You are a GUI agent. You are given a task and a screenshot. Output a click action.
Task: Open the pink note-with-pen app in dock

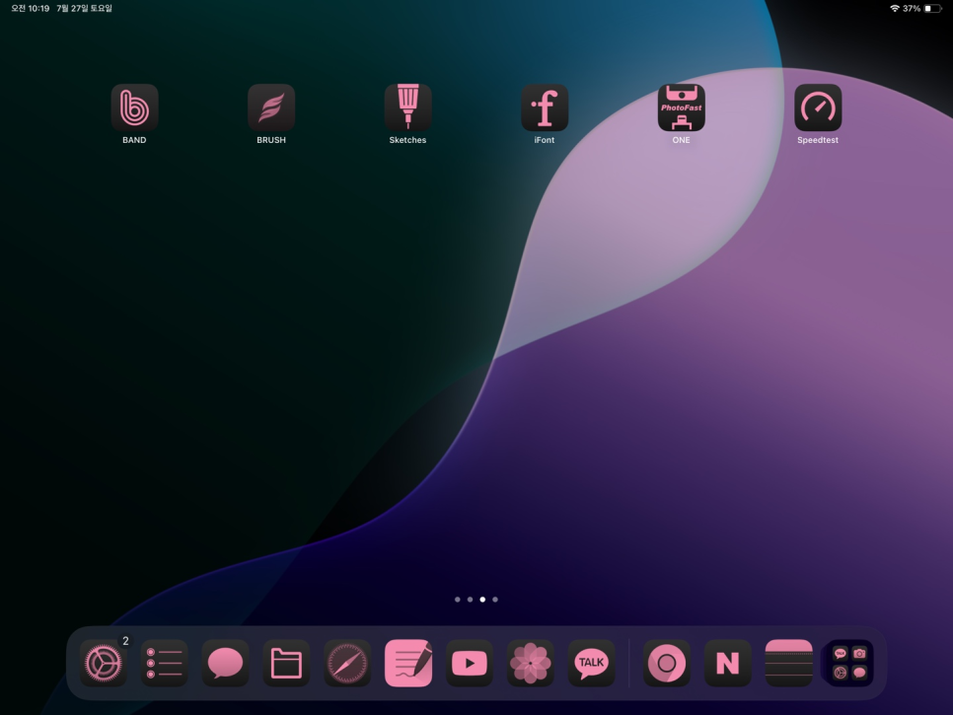point(408,663)
